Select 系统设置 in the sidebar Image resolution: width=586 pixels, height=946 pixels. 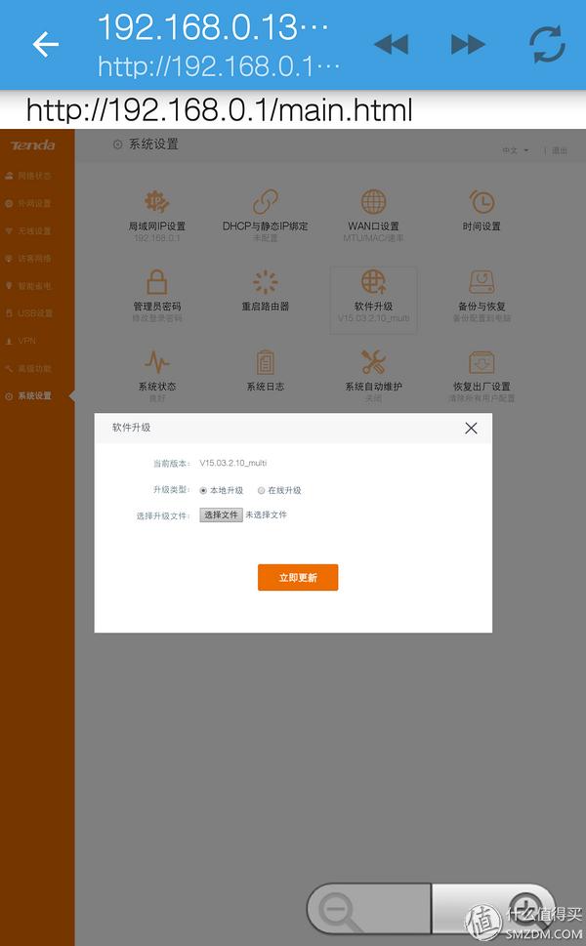tap(28, 395)
